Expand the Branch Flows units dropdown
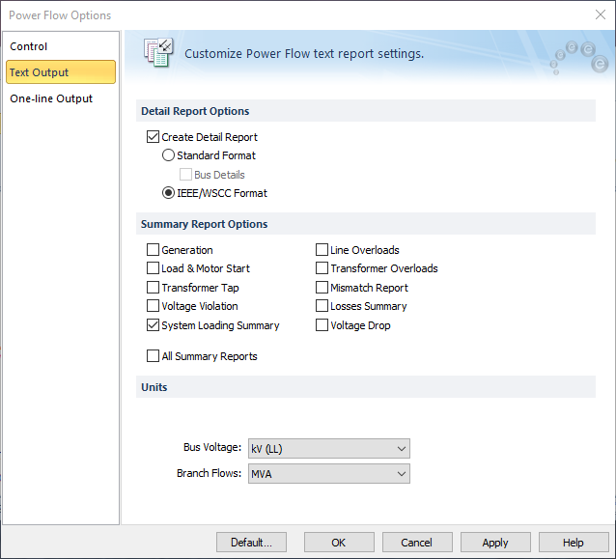The width and height of the screenshot is (616, 559). (328, 474)
